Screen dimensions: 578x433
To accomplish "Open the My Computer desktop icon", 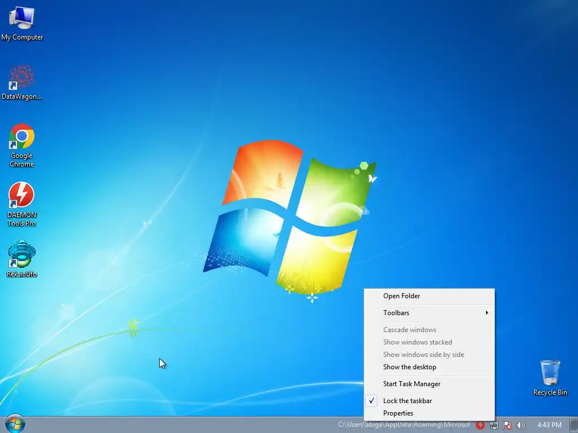I will point(22,23).
